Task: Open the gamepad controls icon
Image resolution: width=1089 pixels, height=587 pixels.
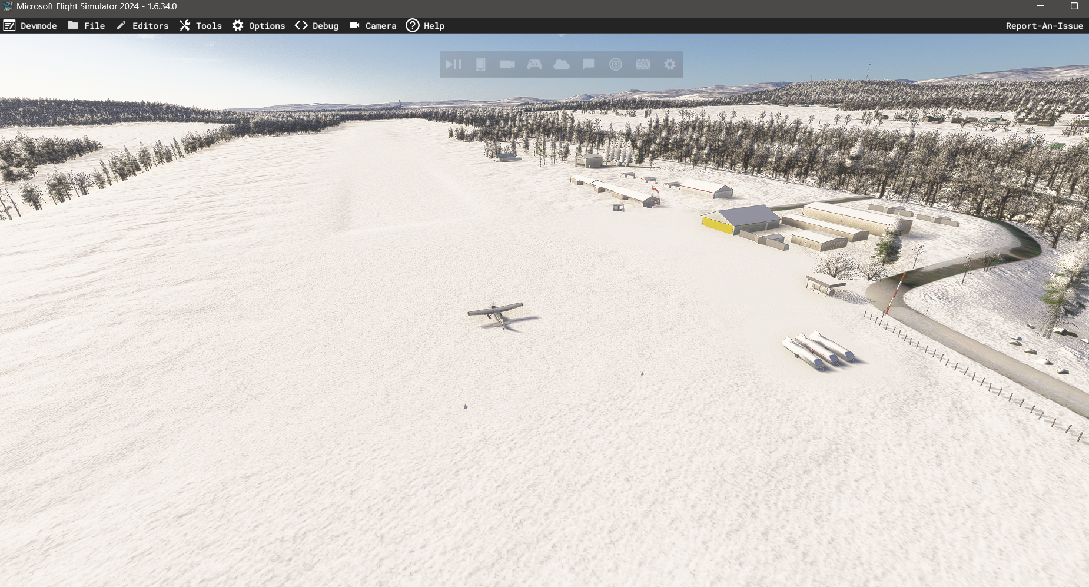Action: pyautogui.click(x=534, y=64)
